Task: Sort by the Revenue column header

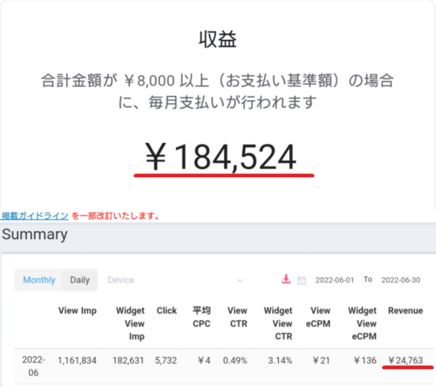Action: click(x=405, y=311)
